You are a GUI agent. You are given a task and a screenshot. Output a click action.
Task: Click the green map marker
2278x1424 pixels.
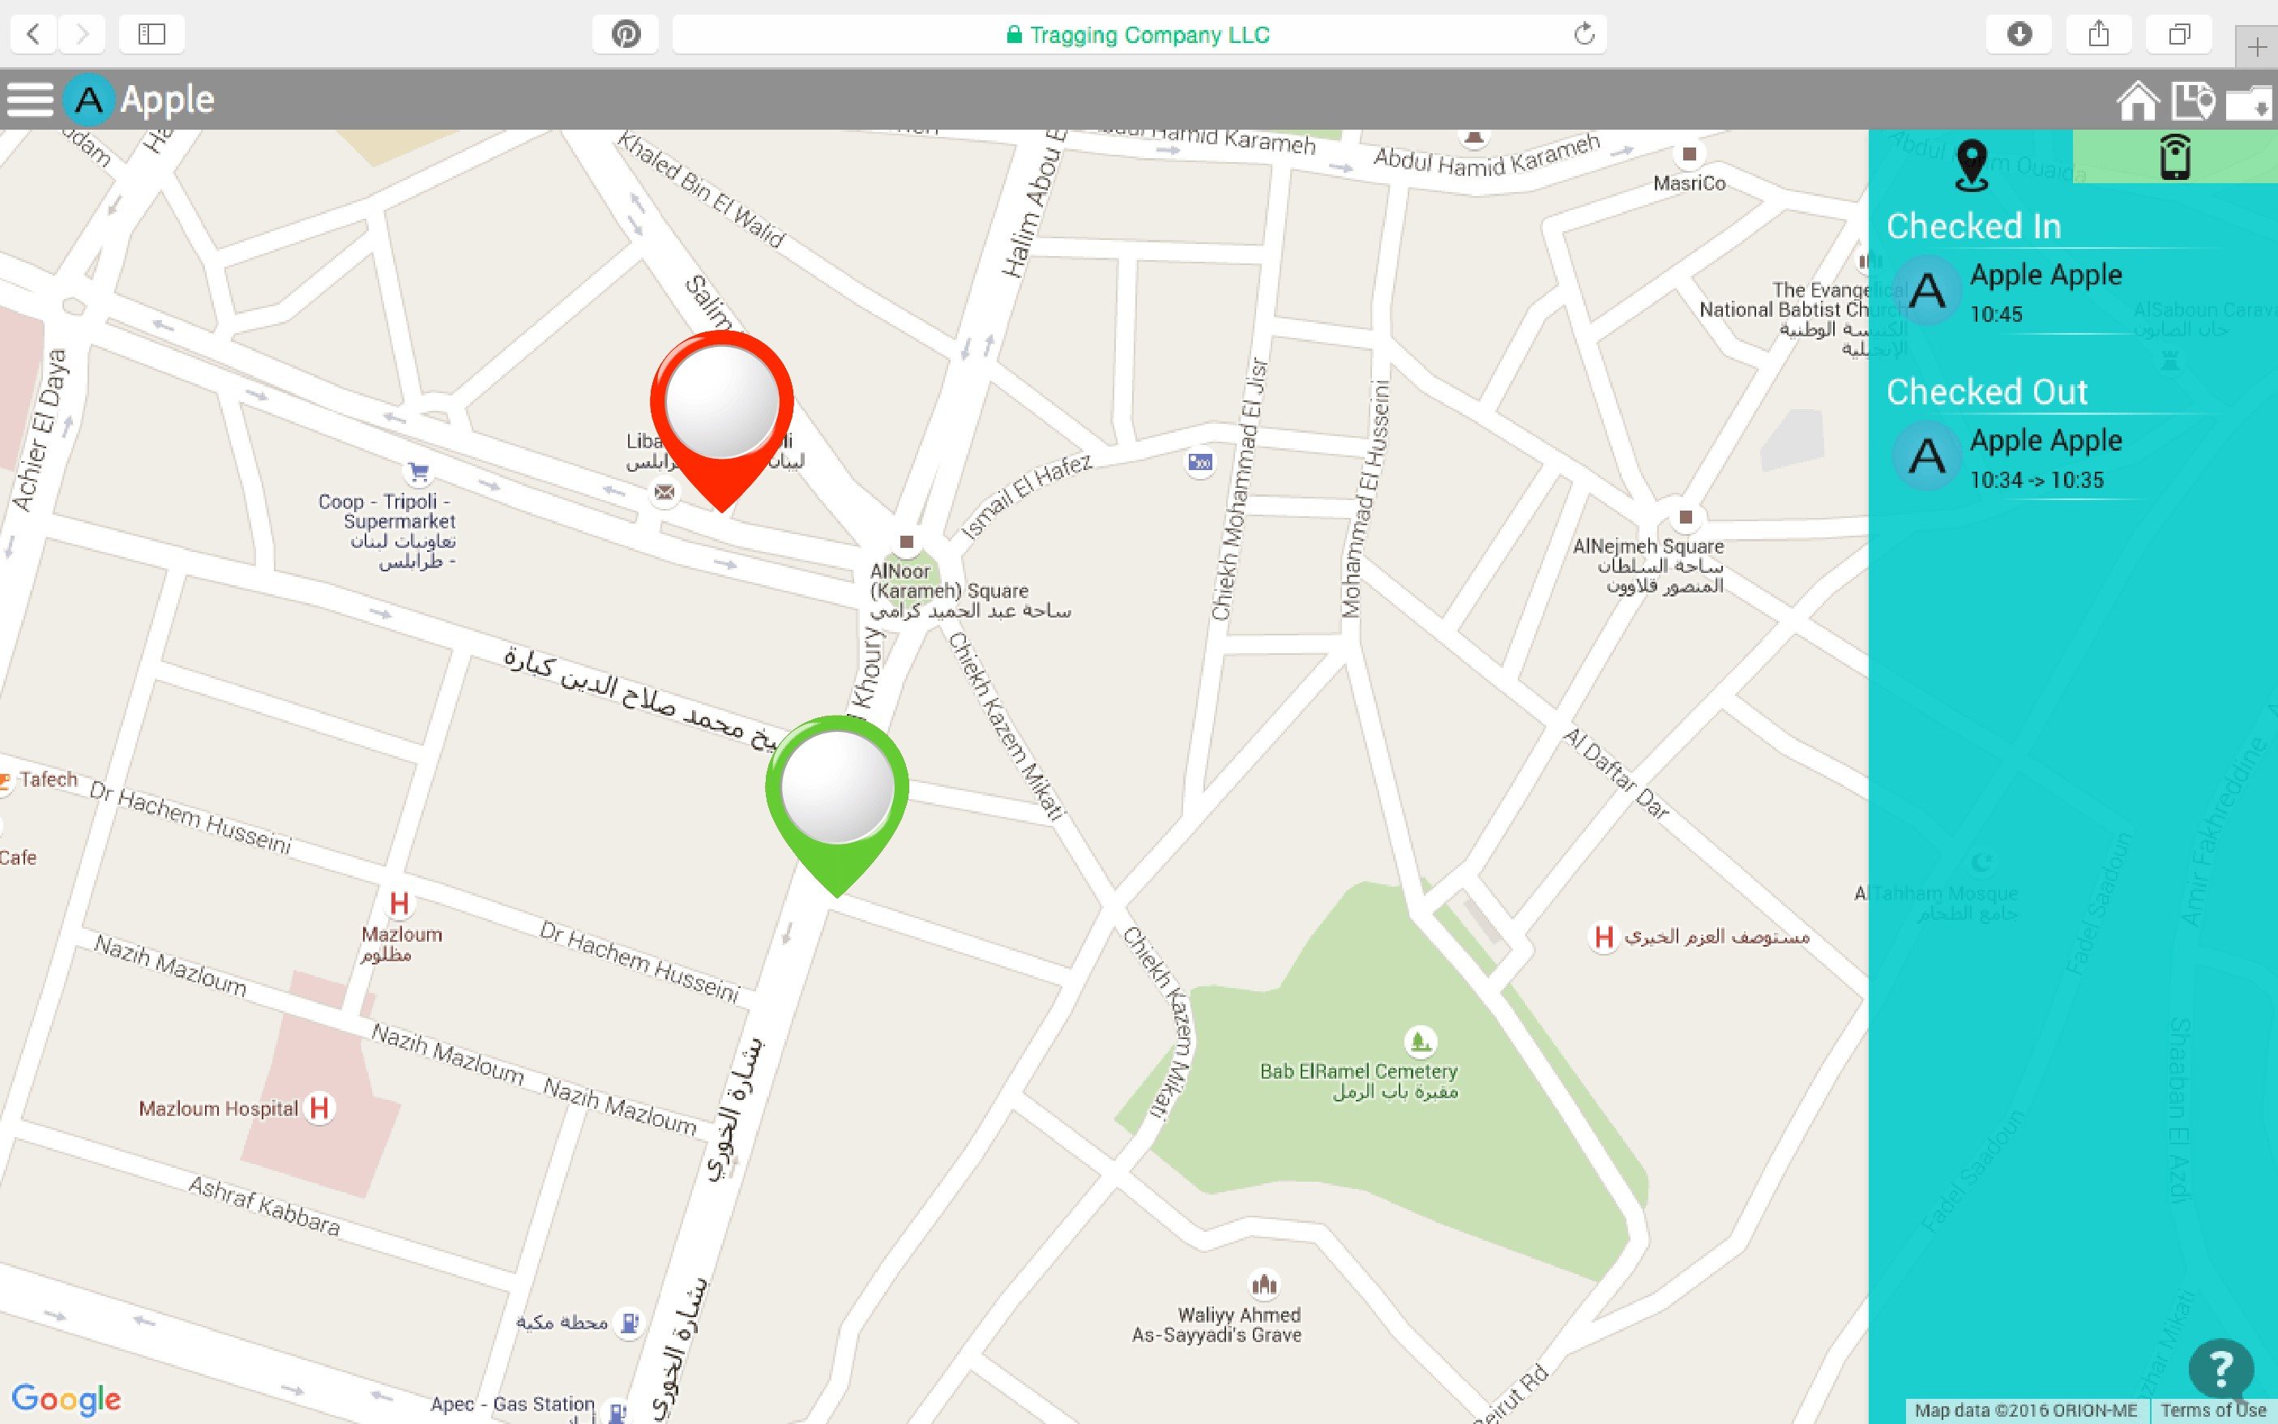pyautogui.click(x=836, y=806)
